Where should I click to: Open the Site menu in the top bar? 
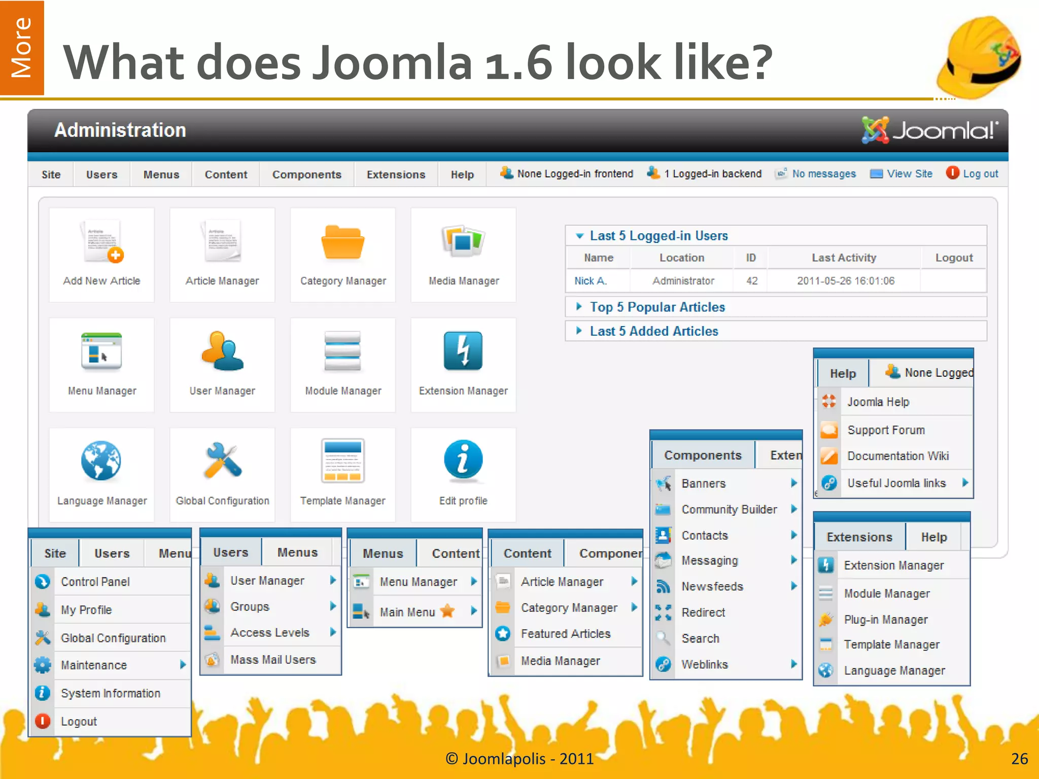[51, 174]
